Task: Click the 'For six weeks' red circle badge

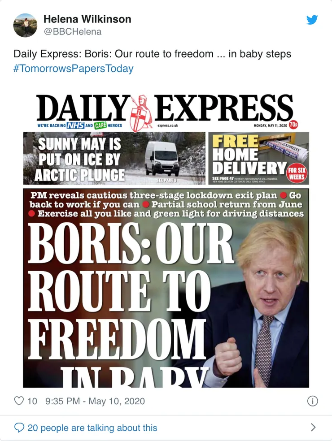Action: [x=297, y=173]
